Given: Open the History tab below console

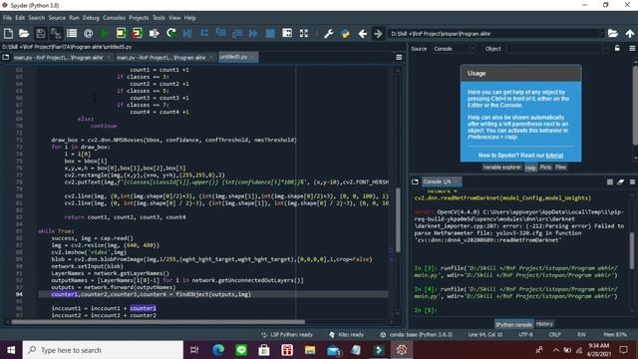Looking at the screenshot, I should point(544,324).
